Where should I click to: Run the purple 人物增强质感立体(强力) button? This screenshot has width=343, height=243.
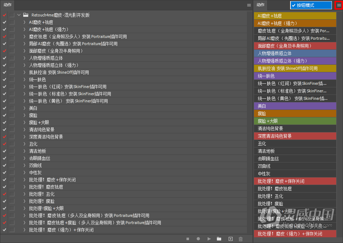295,61
